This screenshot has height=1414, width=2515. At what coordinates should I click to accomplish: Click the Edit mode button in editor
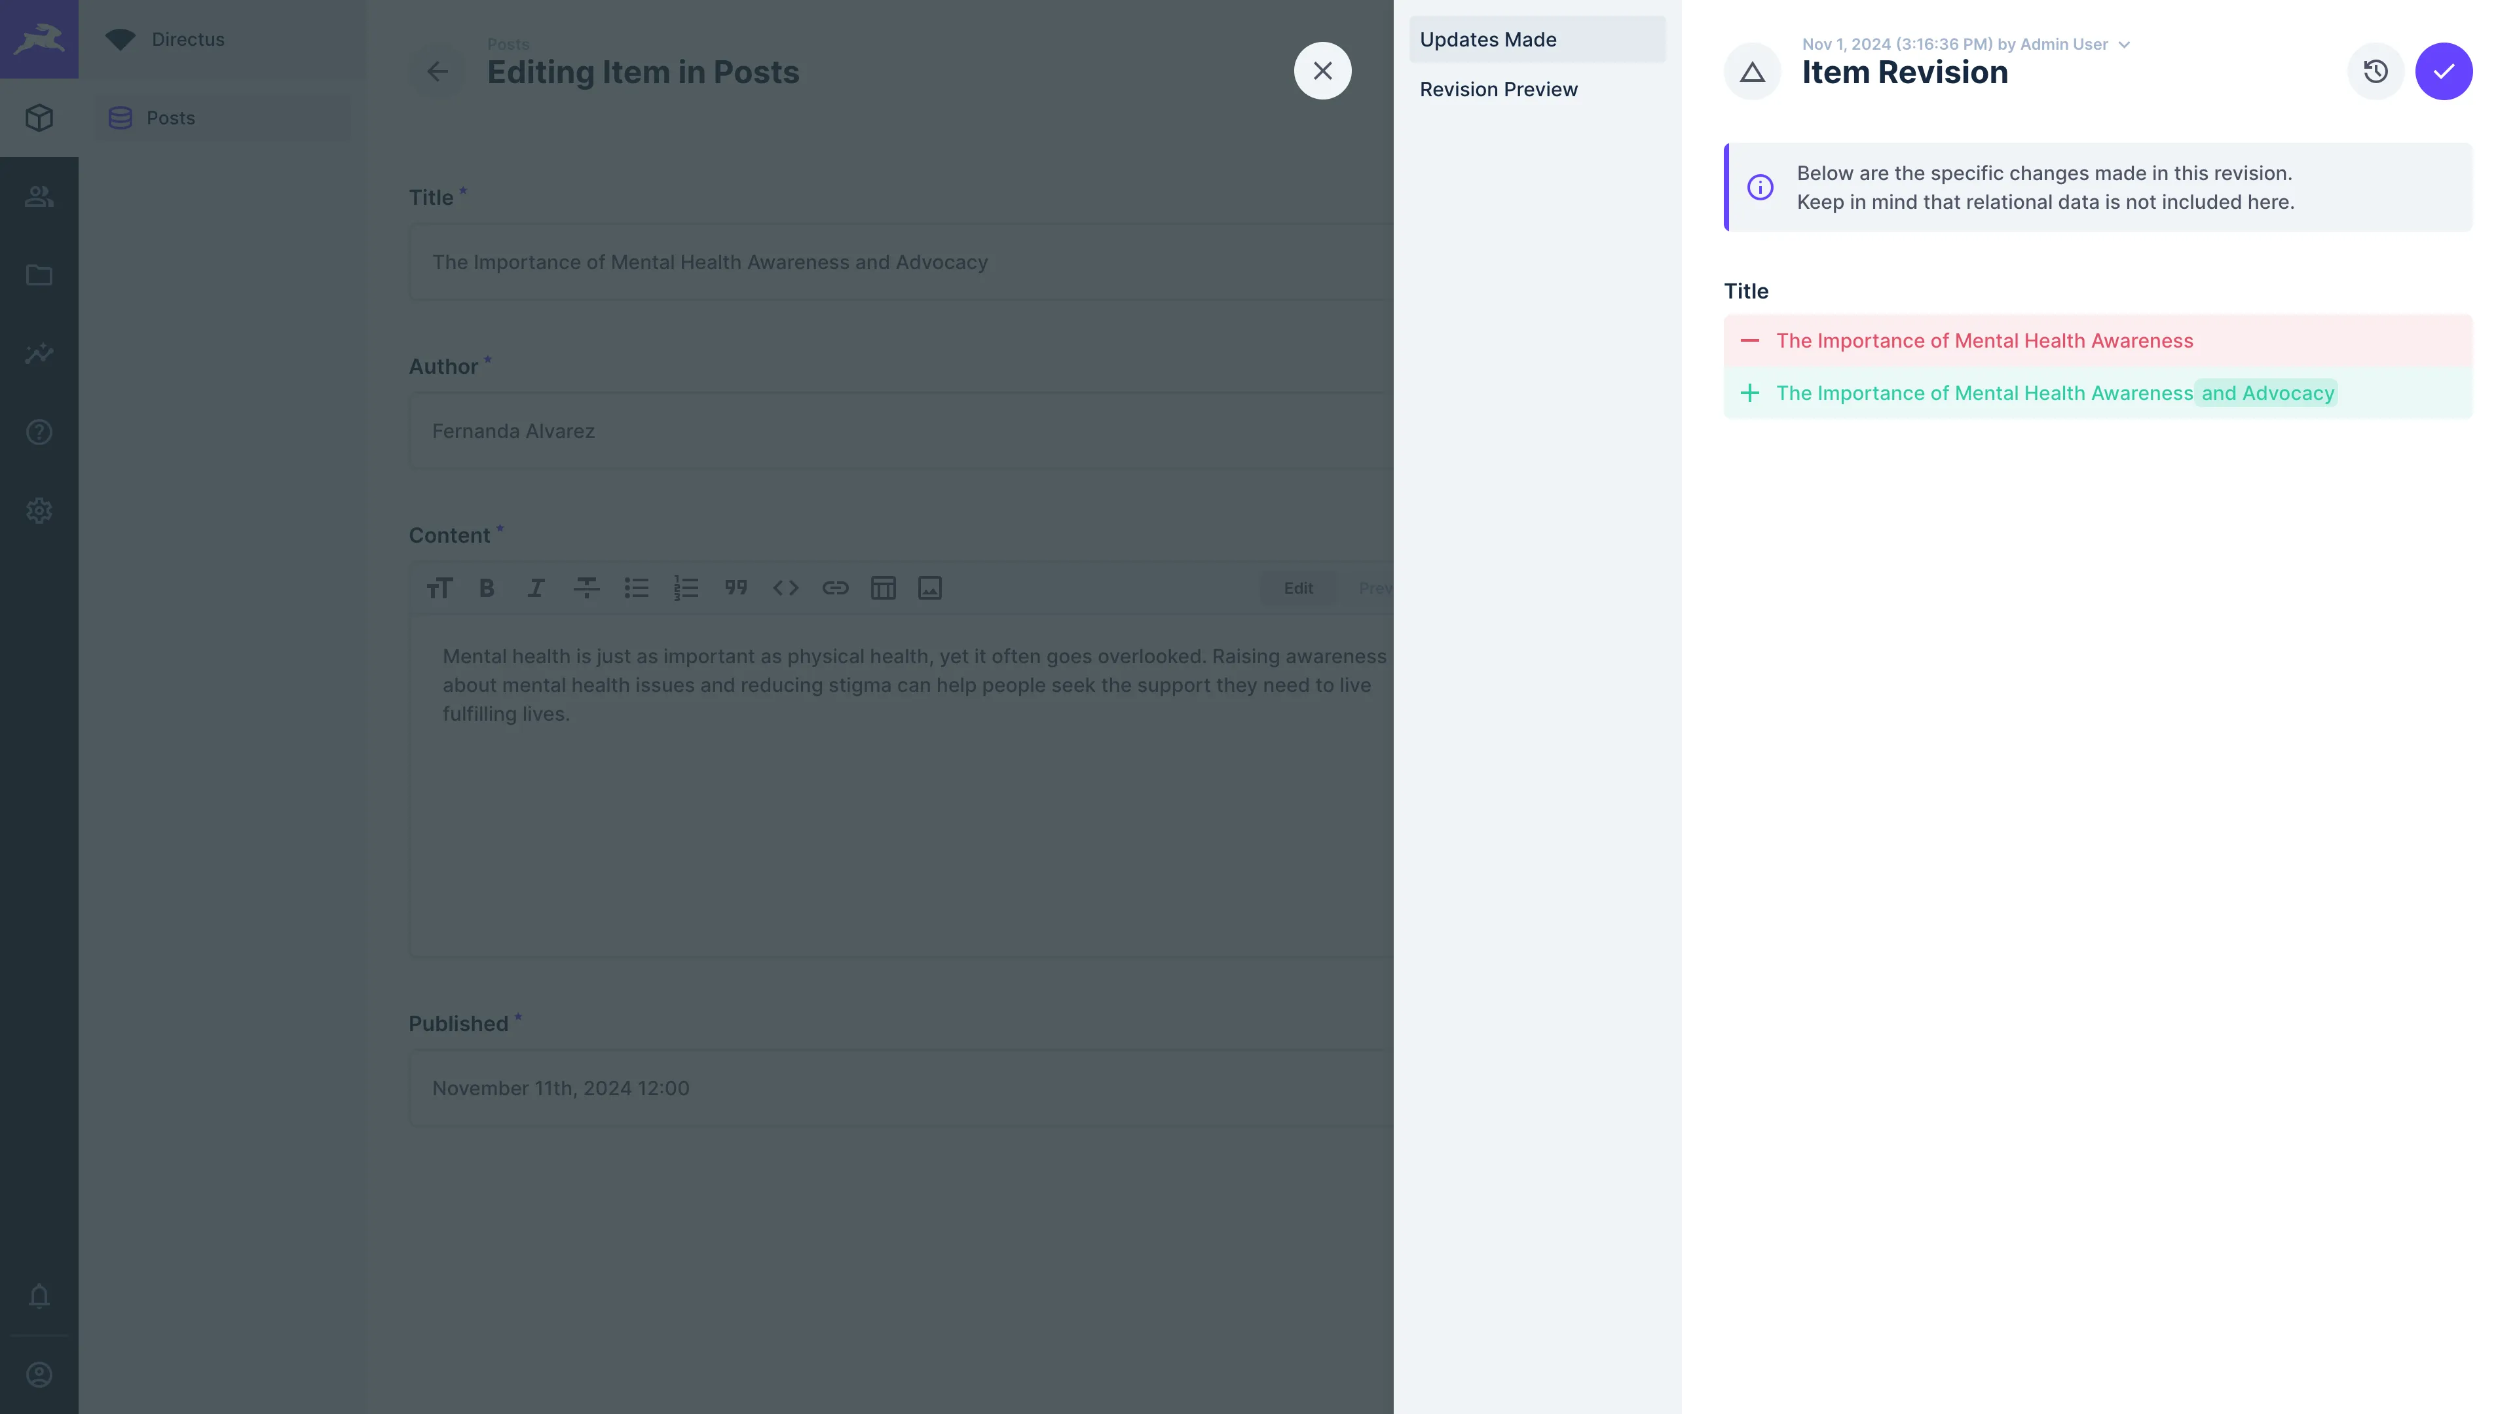coord(1297,589)
